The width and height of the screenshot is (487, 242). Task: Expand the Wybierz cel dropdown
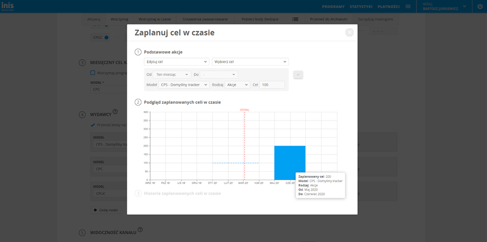[x=250, y=62]
